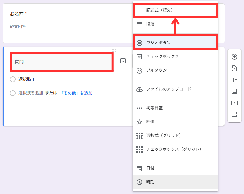Select 評価 star rating type

175,122
